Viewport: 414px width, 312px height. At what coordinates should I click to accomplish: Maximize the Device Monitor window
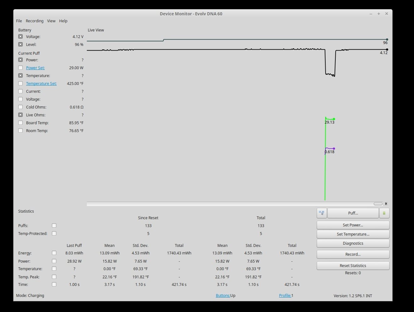[x=379, y=14]
